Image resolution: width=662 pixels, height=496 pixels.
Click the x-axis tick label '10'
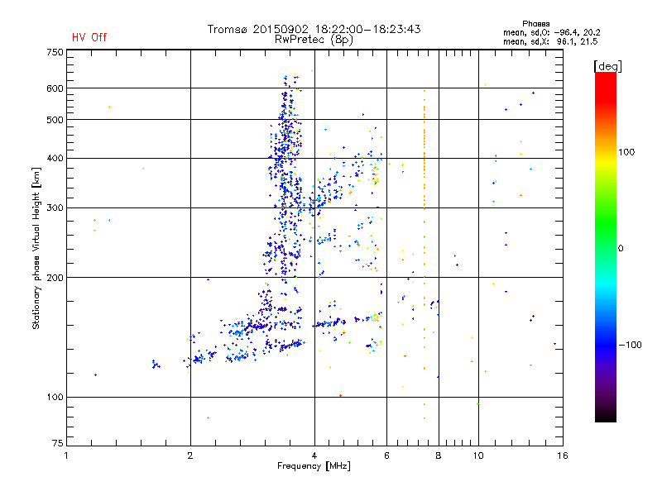478,455
